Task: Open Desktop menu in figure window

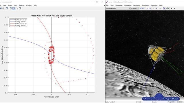Action: point(22,5)
